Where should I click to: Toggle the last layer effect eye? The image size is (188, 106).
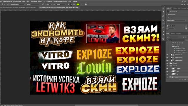point(175,52)
